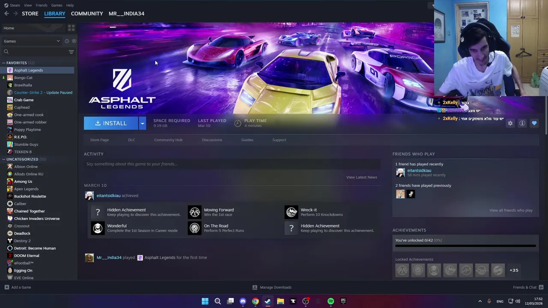Click the main page vertical scrollbar
This screenshot has height=308, width=548.
tap(546, 115)
